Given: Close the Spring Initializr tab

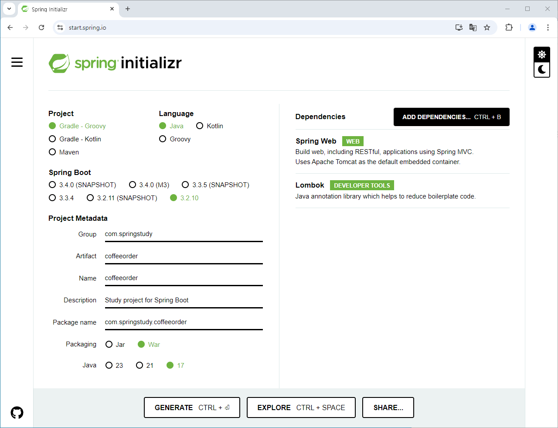Looking at the screenshot, I should [112, 9].
